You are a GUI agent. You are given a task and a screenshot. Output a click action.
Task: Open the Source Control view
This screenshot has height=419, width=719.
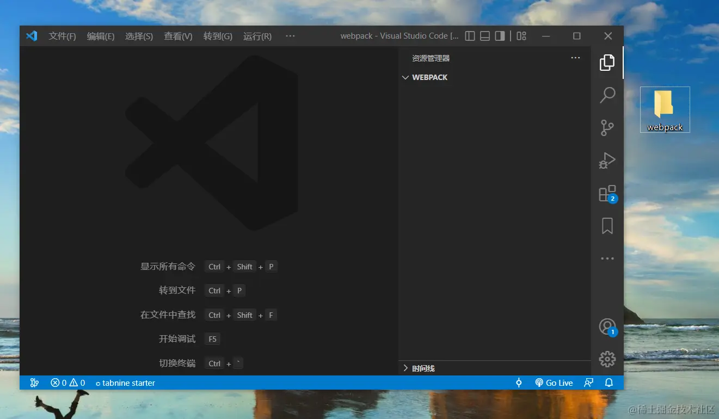click(607, 128)
